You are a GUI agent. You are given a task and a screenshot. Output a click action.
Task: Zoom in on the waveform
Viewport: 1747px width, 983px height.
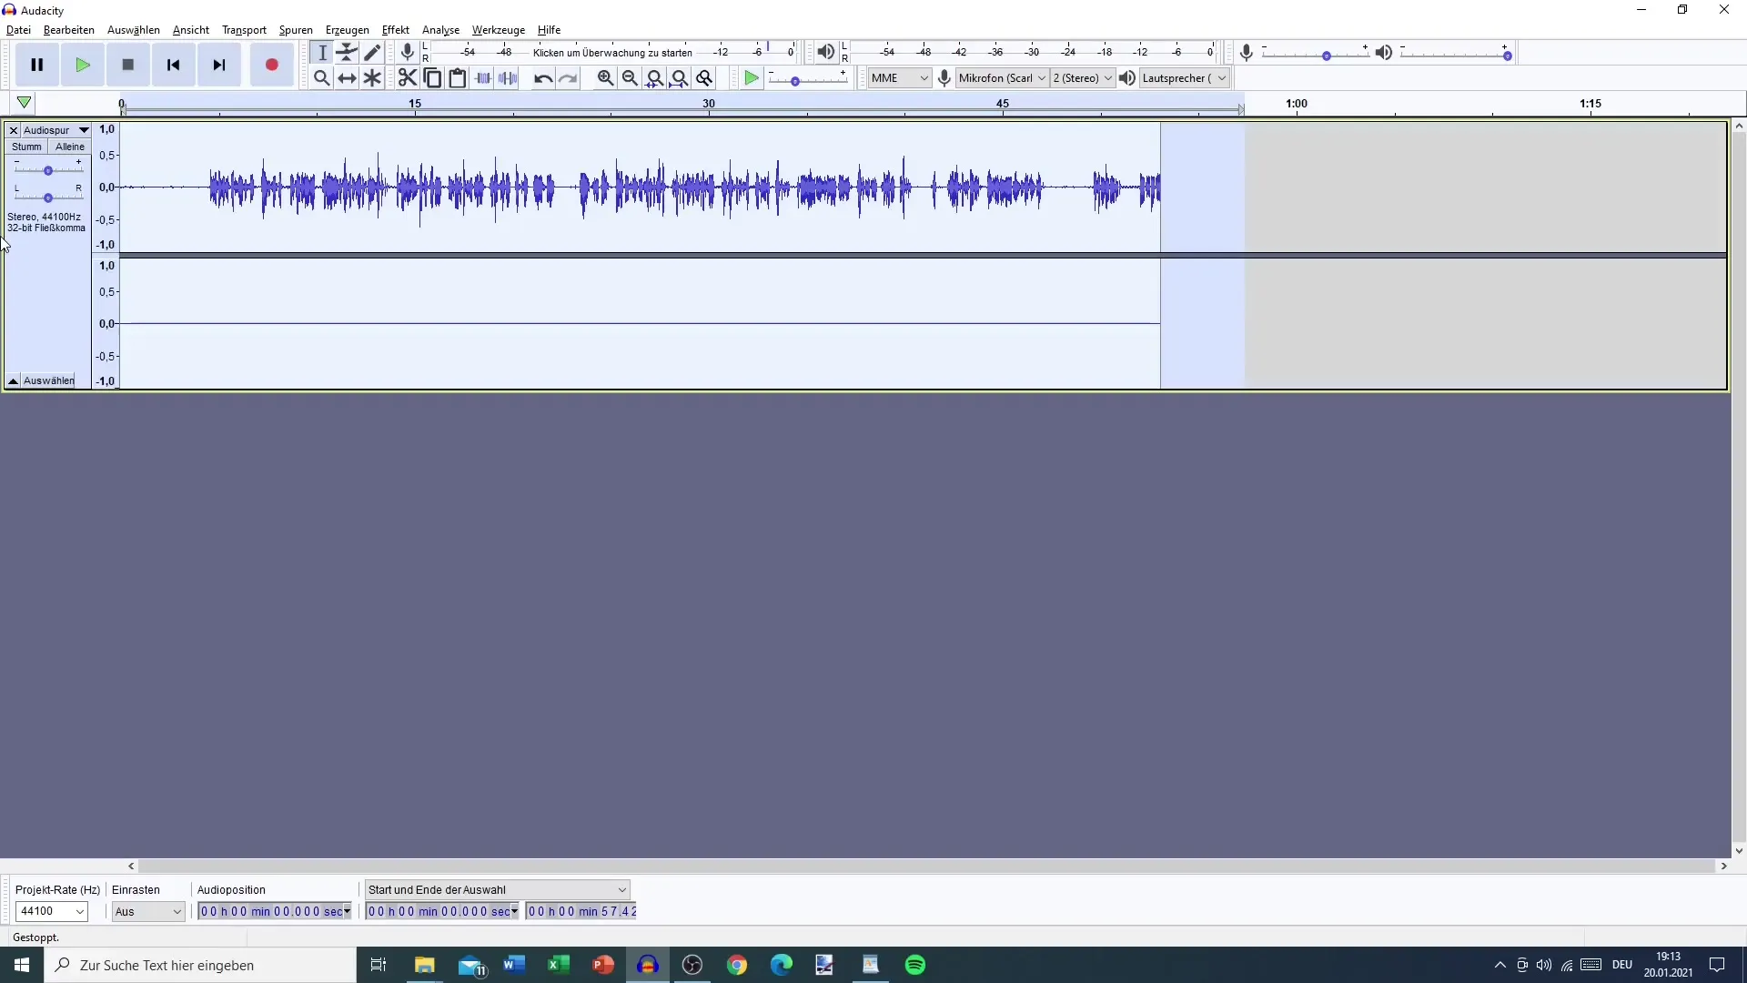coord(605,78)
